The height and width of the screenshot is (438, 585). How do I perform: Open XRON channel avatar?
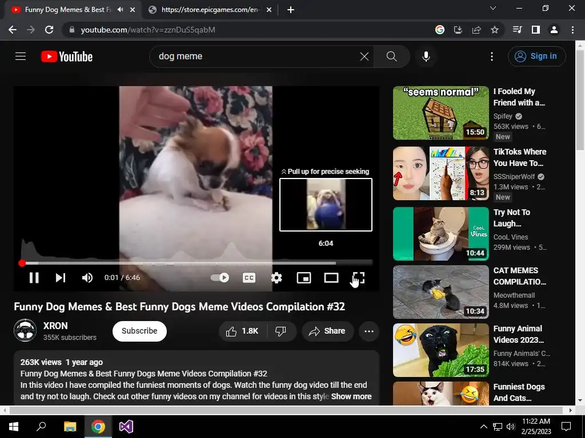(25, 330)
